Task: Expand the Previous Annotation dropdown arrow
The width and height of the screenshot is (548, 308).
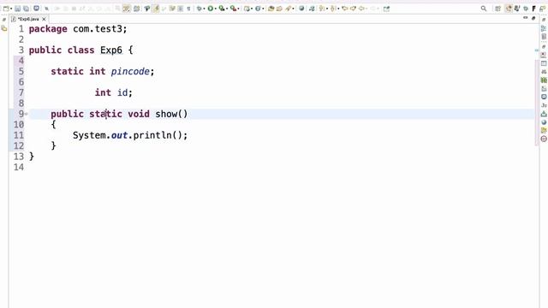Action: [338, 9]
